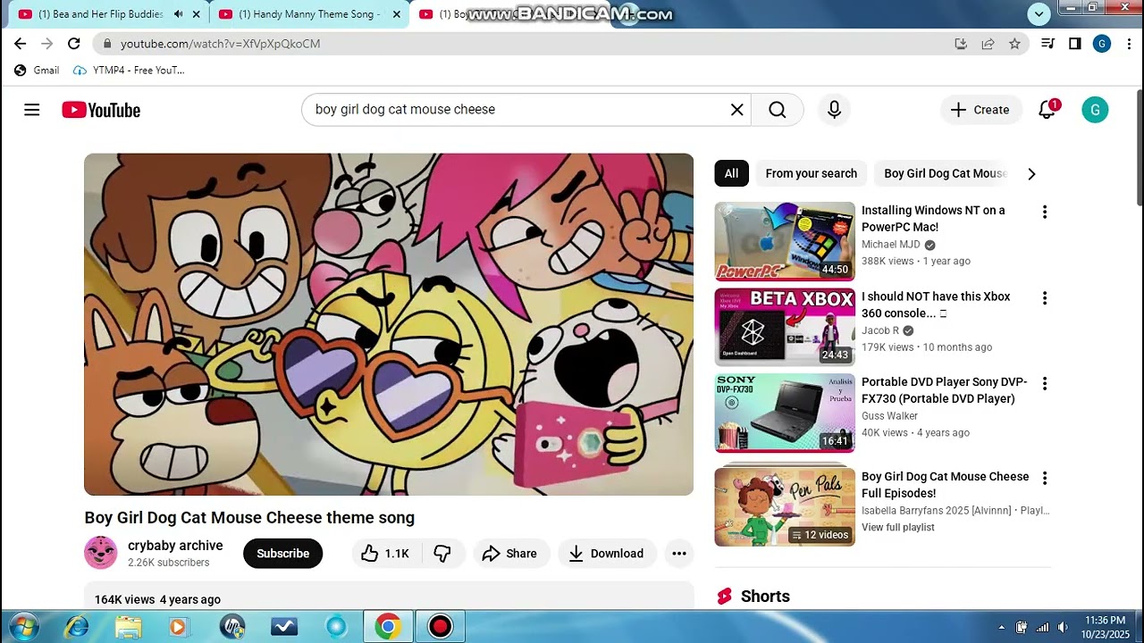The image size is (1144, 643).
Task: Go forward in Chrome
Action: point(47,43)
